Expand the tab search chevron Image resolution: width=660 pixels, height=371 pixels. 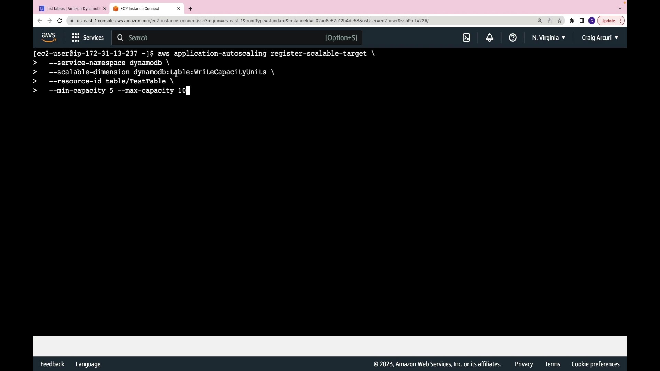[x=620, y=9]
